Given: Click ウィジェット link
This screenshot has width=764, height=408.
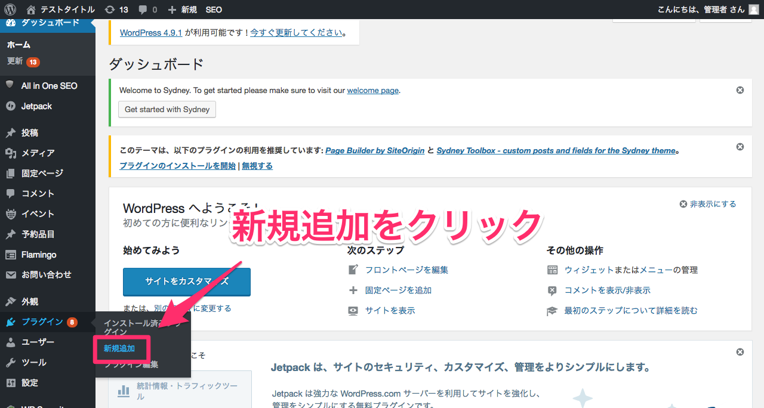Looking at the screenshot, I should pyautogui.click(x=589, y=270).
